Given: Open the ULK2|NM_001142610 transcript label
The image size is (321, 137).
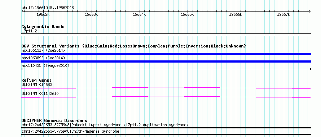Looking at the screenshot, I should point(40,94).
